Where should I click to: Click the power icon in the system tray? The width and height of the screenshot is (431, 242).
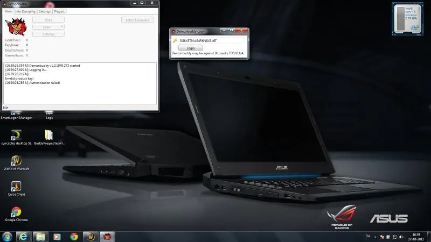coord(388,237)
